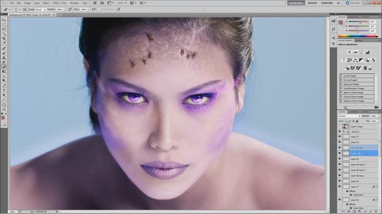The width and height of the screenshot is (382, 214).
Task: Open the Edit menu
Action: (19, 3)
